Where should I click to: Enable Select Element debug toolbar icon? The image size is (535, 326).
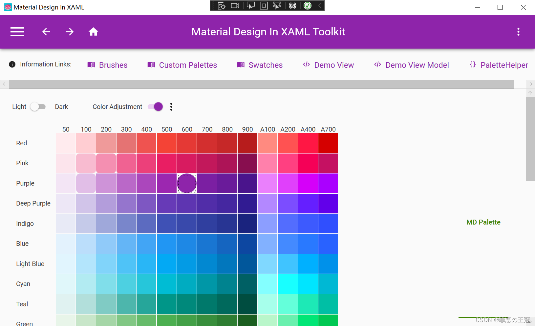click(250, 6)
